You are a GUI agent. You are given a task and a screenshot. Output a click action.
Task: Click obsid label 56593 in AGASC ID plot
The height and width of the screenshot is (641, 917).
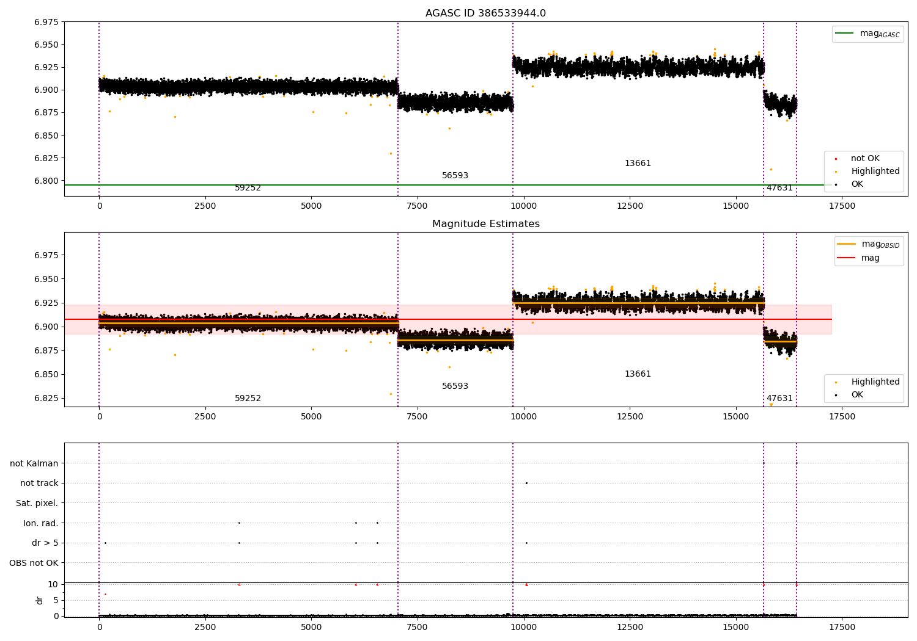click(455, 176)
